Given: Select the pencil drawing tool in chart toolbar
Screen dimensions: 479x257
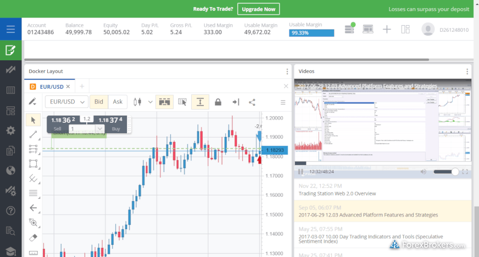Looking at the screenshot, I should coord(33,101).
